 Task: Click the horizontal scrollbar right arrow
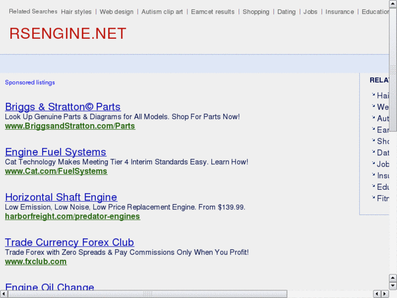(385, 294)
